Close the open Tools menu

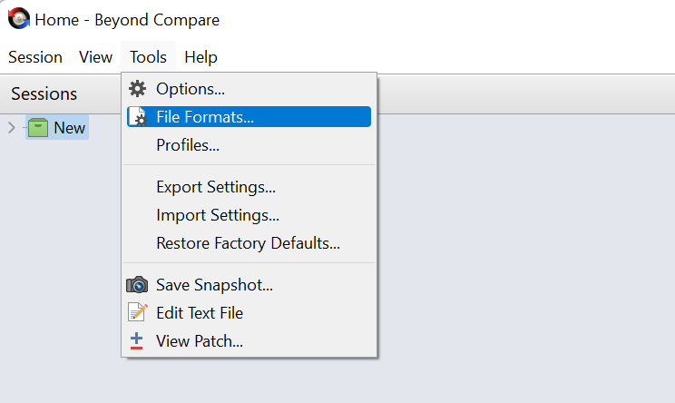[x=148, y=57]
